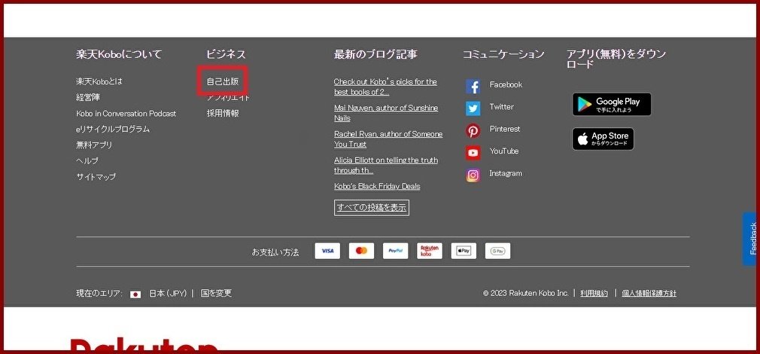
Task: Read Kobo's Black Friday Deals post
Action: (377, 186)
